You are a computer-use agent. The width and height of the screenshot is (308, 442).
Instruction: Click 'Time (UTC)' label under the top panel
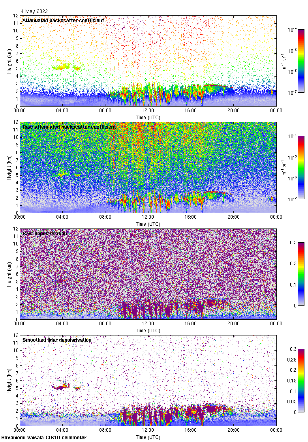pos(148,117)
